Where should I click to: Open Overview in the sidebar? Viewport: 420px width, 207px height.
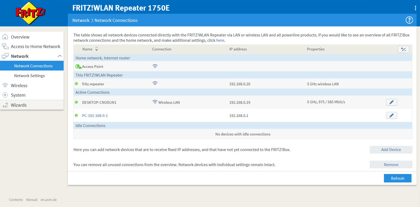pos(20,37)
